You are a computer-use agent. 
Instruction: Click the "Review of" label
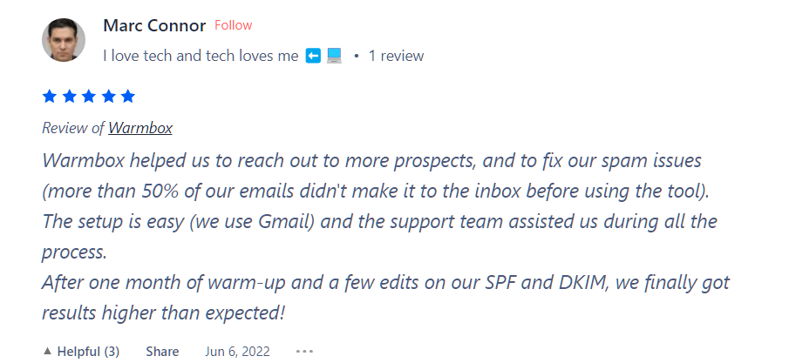click(73, 128)
